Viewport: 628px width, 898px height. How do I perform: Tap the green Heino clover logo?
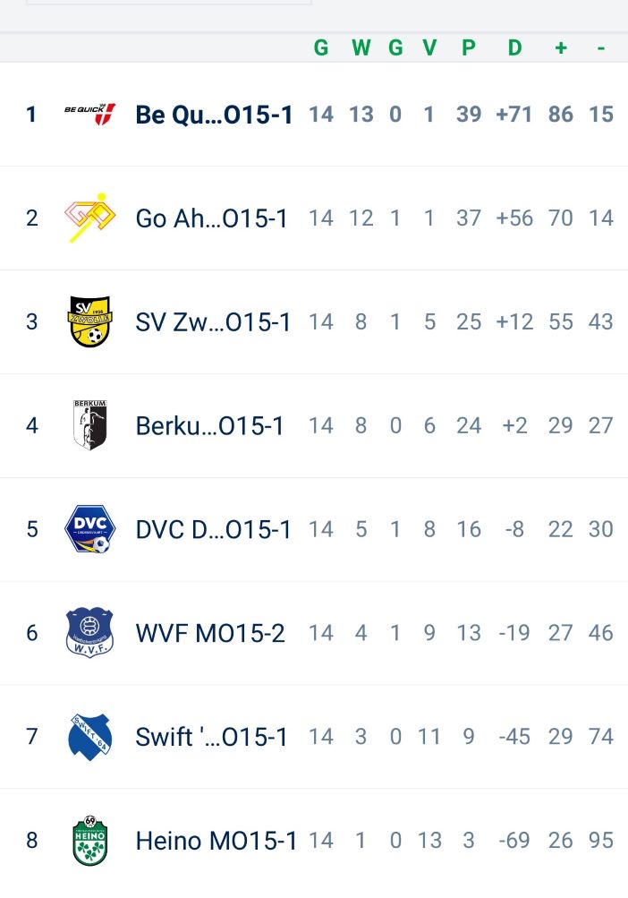89,840
